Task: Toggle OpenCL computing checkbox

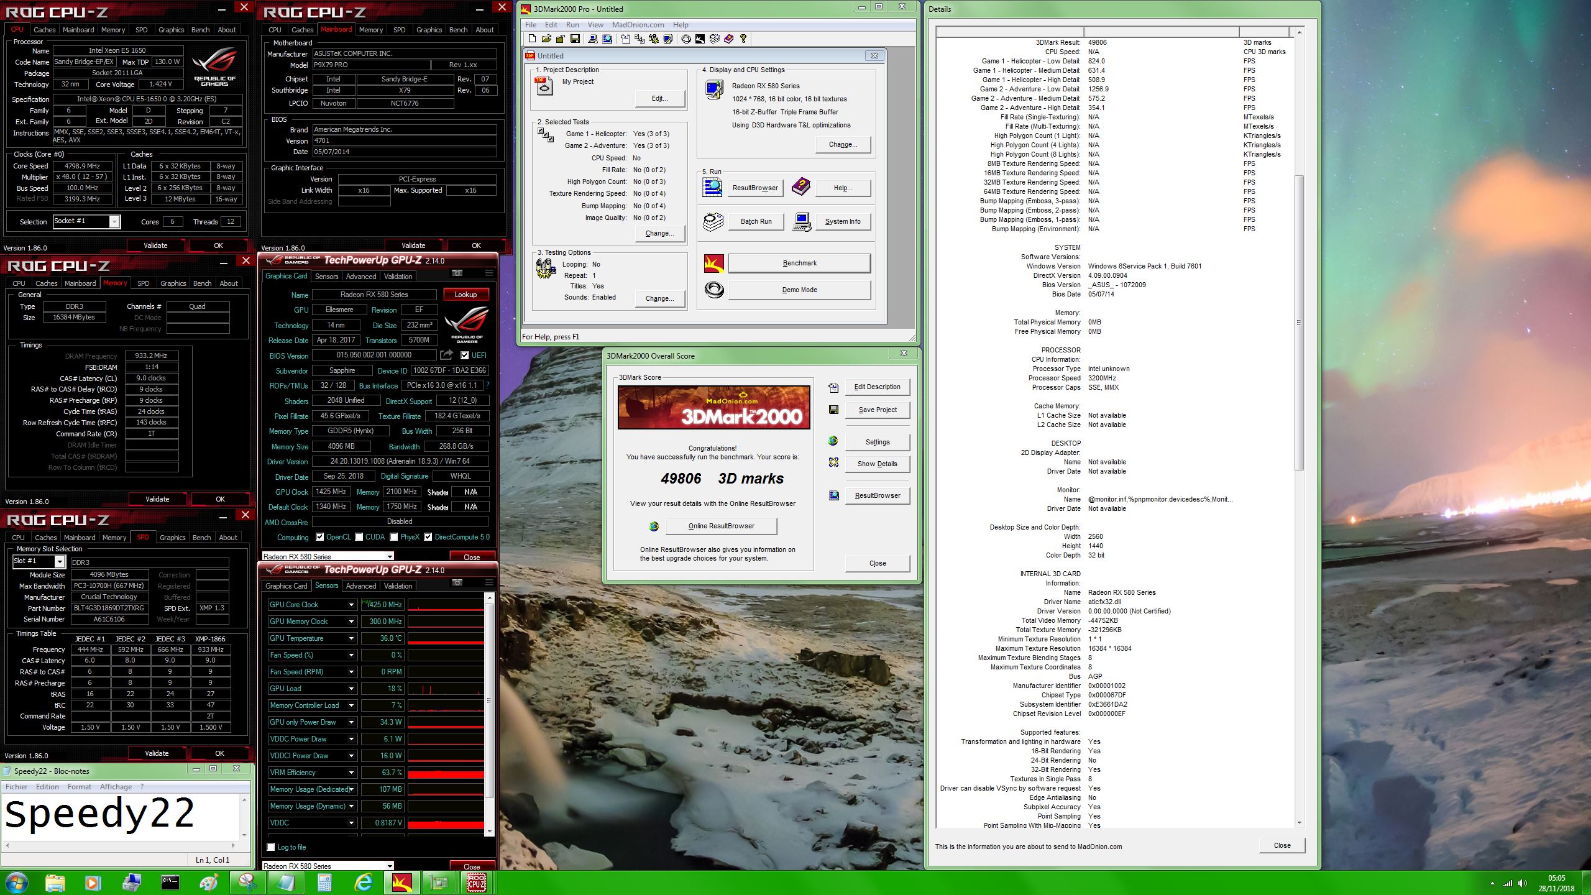Action: (319, 537)
